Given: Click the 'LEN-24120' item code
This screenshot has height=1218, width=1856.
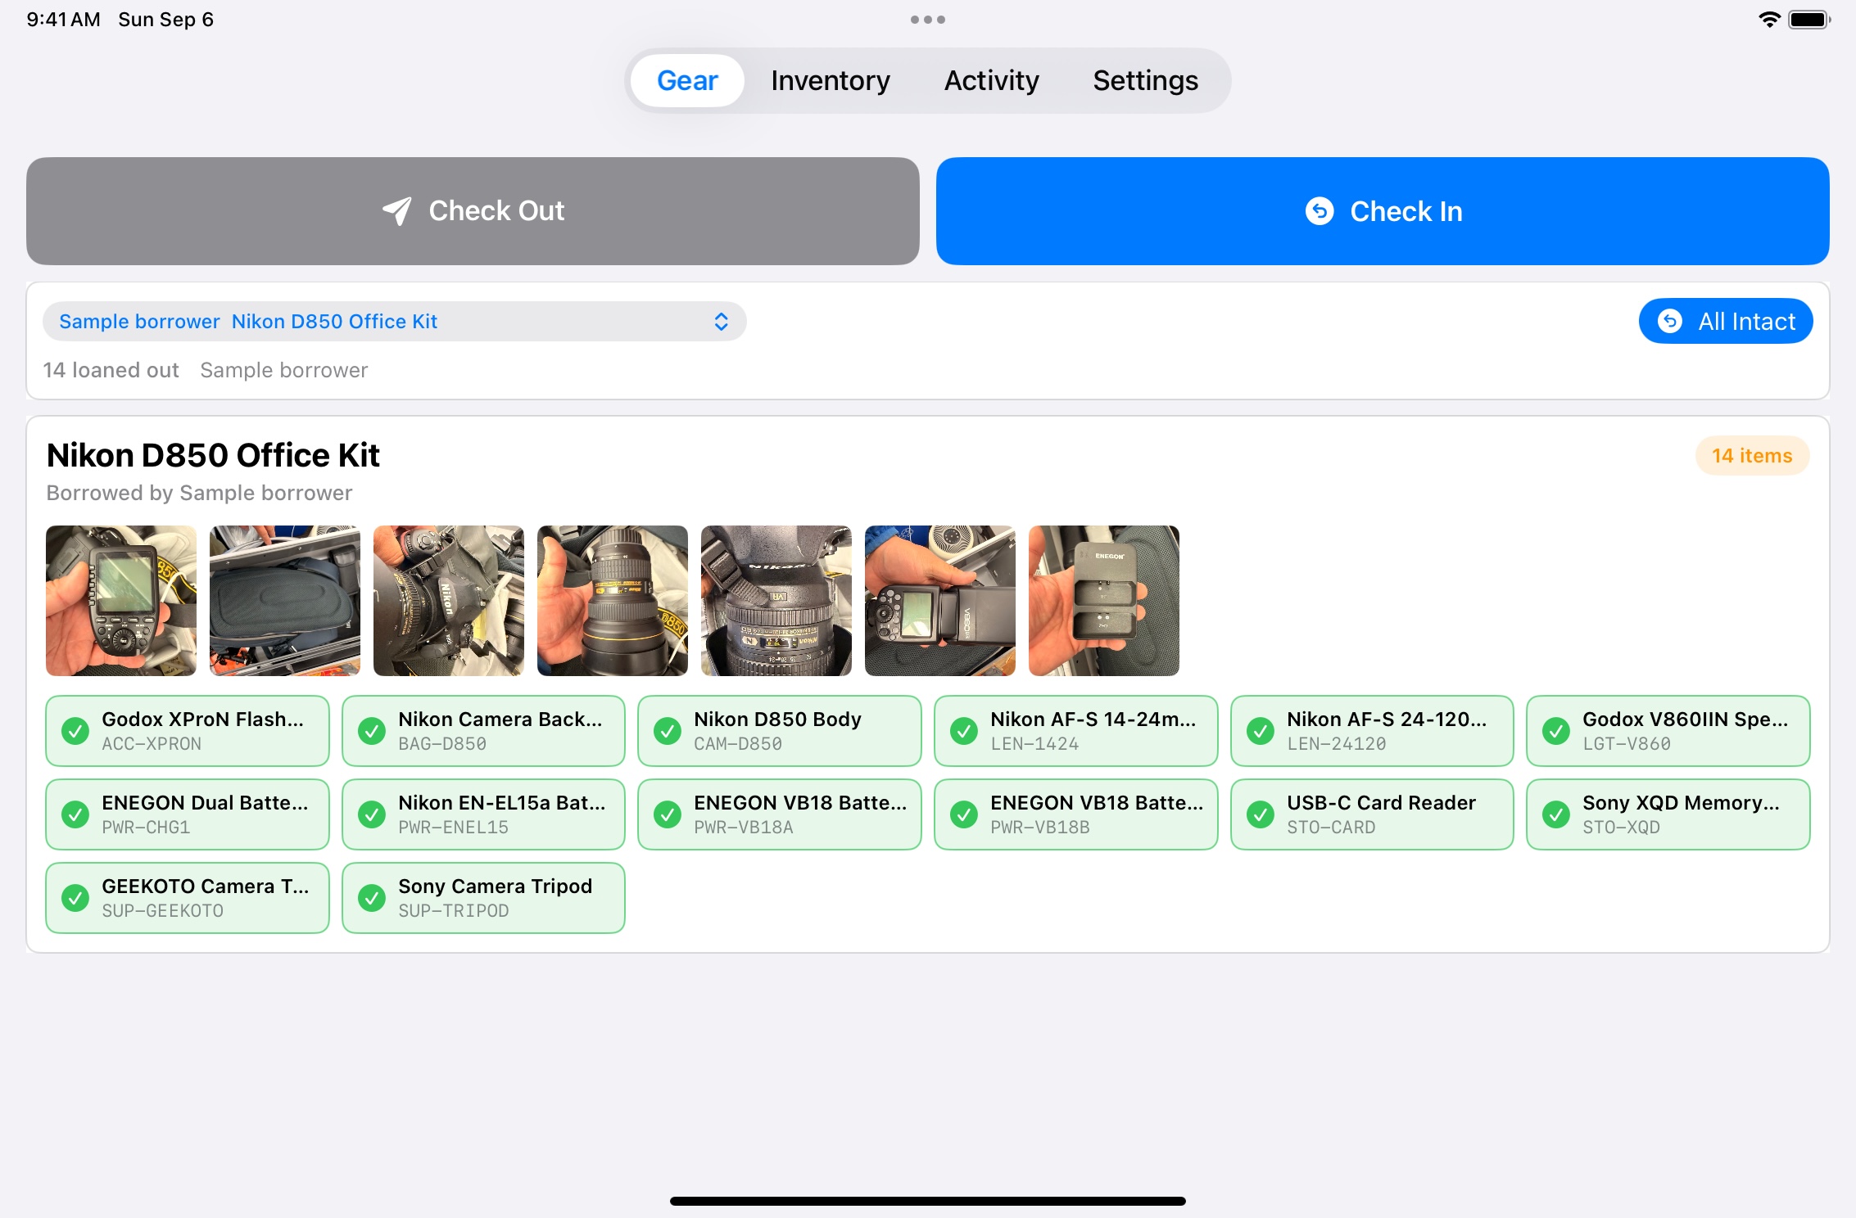Looking at the screenshot, I should (x=1337, y=744).
